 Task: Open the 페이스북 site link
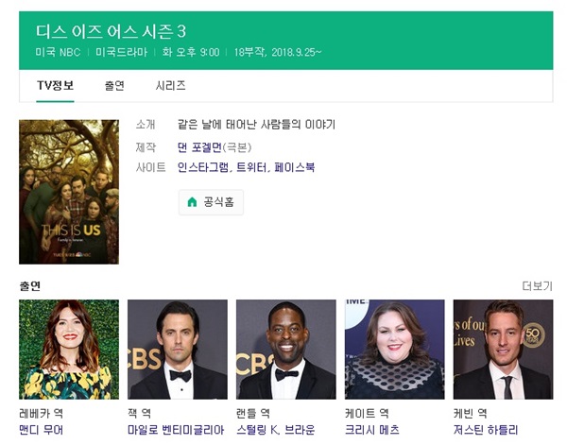294,167
